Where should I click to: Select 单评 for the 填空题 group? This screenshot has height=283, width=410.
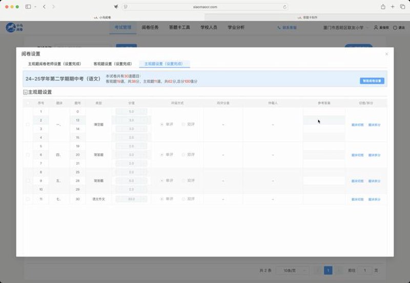point(167,124)
